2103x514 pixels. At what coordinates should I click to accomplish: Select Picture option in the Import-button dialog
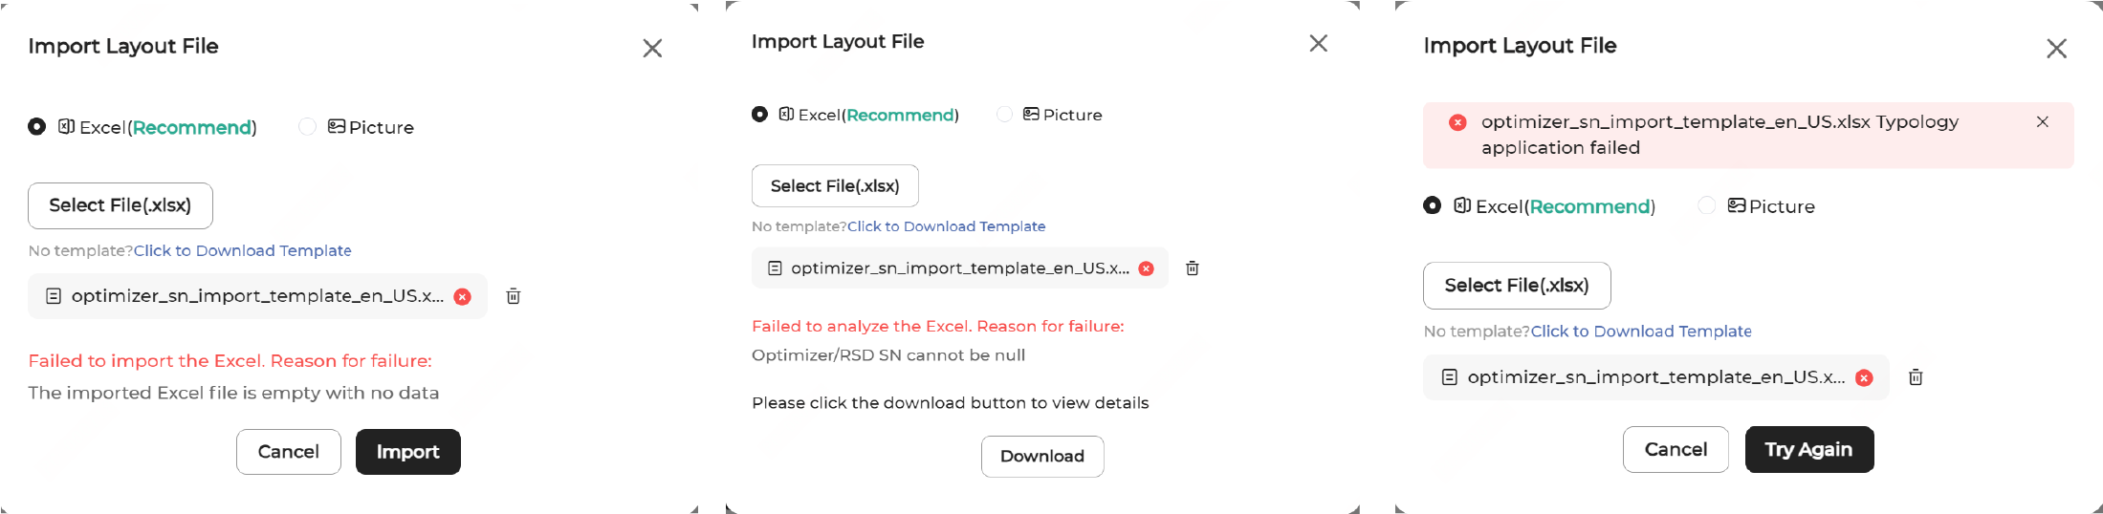click(307, 127)
